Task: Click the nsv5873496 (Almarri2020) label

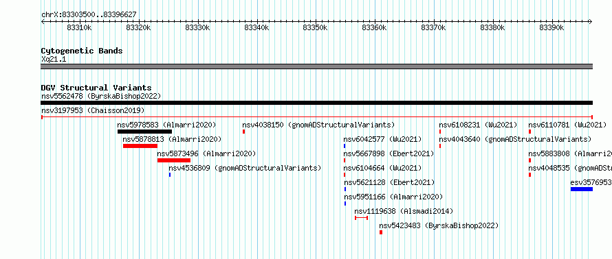Action: (206, 153)
